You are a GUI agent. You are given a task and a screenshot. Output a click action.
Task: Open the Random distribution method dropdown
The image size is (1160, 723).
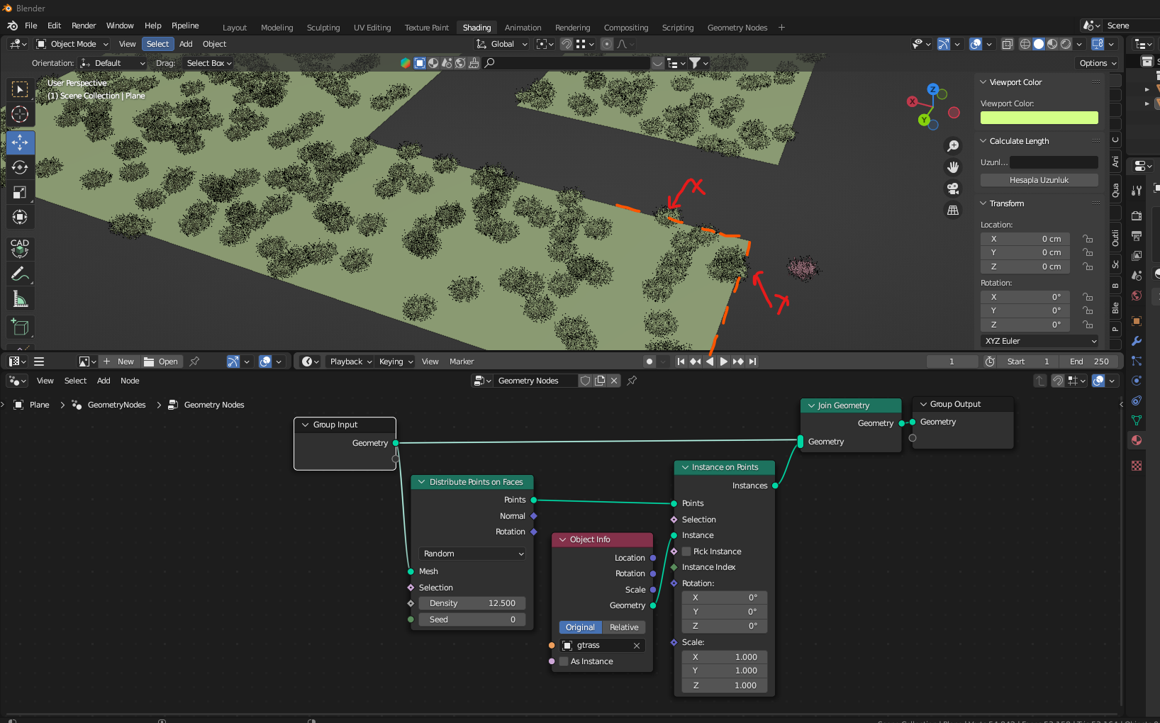coord(472,554)
